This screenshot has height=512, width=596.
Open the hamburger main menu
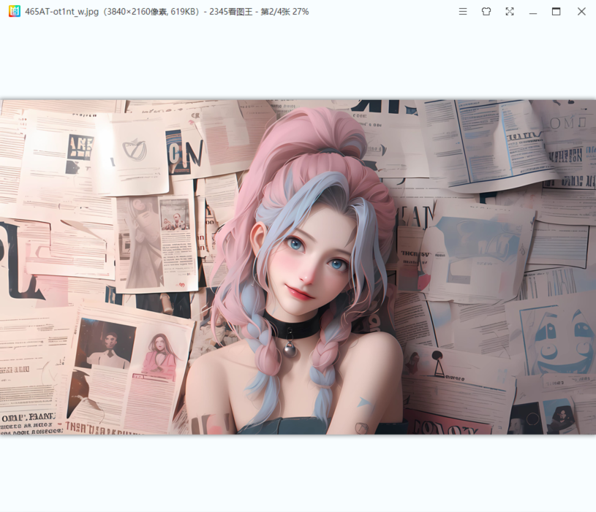click(x=463, y=12)
